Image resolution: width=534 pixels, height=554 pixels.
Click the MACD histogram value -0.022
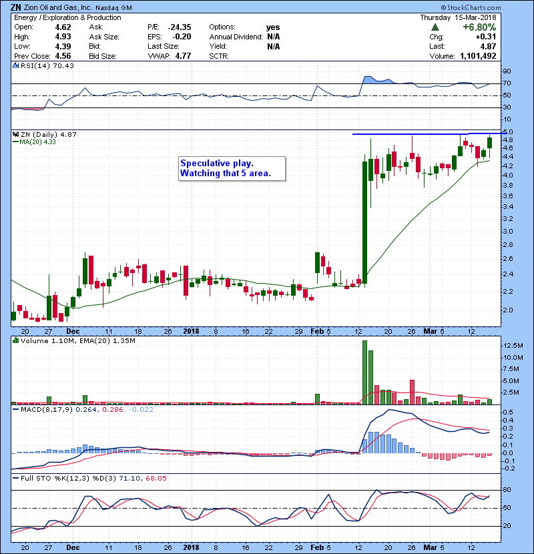click(x=141, y=410)
